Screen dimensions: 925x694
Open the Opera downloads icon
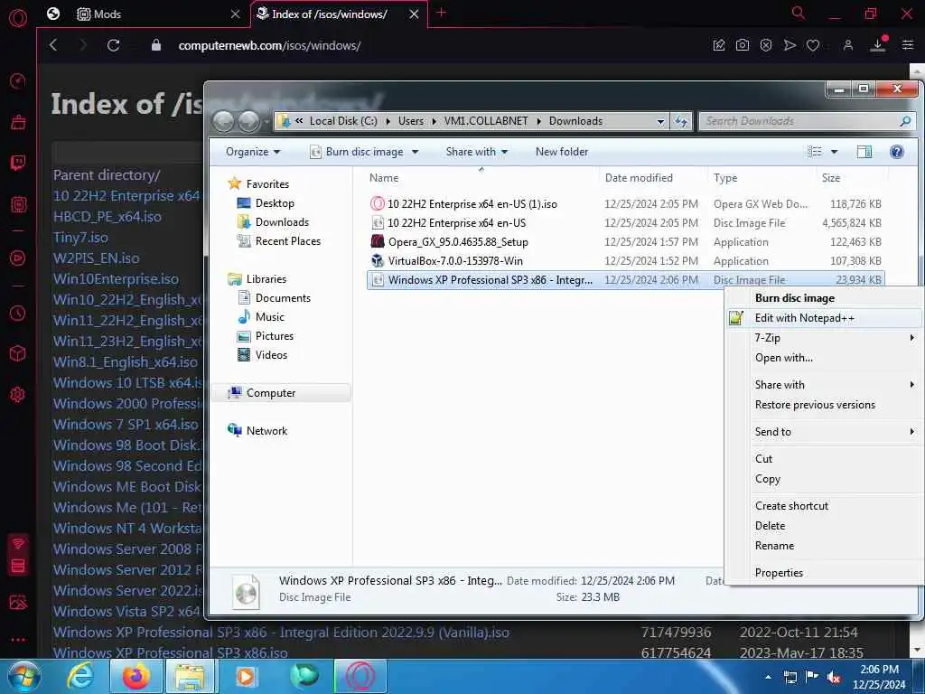tap(878, 45)
